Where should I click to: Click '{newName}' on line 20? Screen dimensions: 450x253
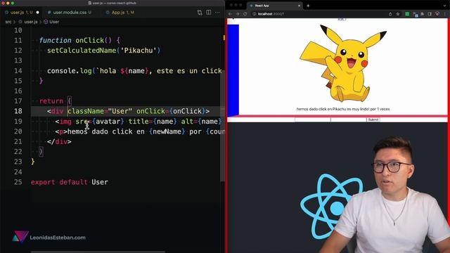coord(167,131)
